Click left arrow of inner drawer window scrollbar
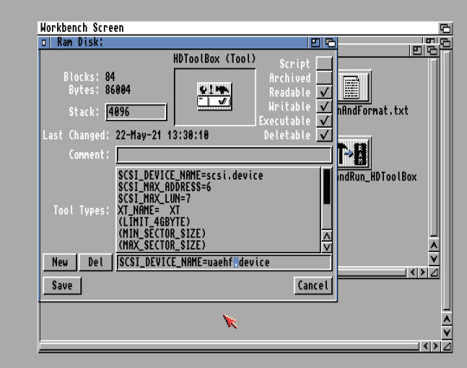The height and width of the screenshot is (368, 467). (413, 272)
